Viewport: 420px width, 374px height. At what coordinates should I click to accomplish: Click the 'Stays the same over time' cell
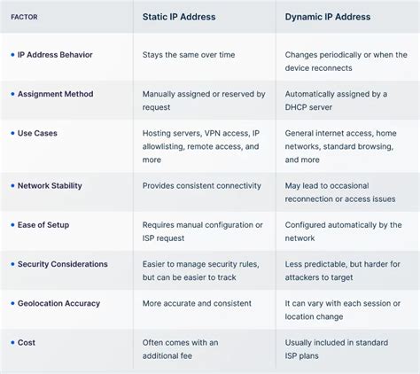tap(189, 55)
